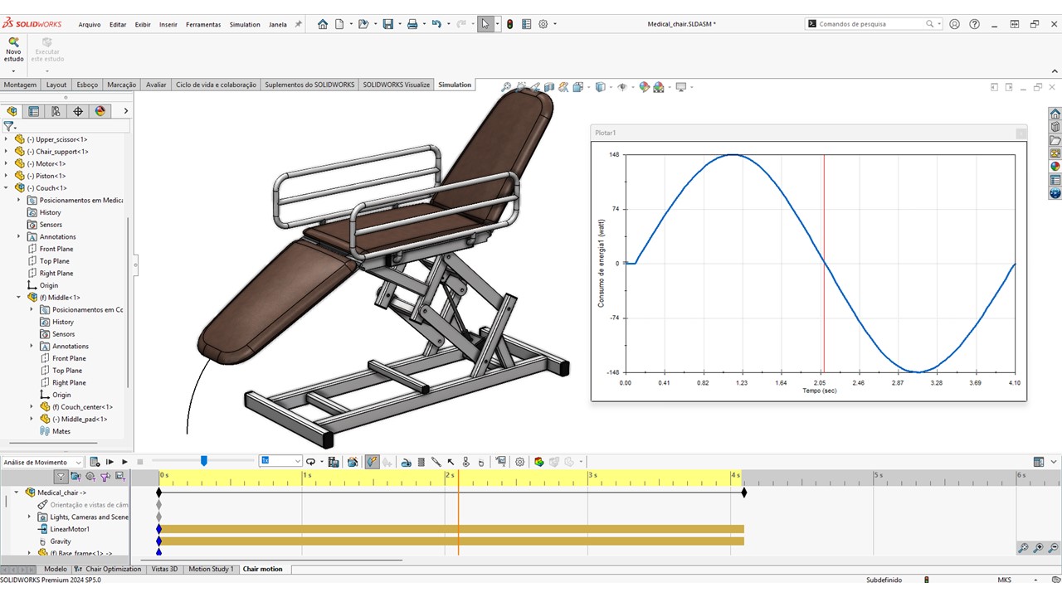The image size is (1062, 597).
Task: Toggle the Filter Selected timeline button
Action: tap(105, 477)
